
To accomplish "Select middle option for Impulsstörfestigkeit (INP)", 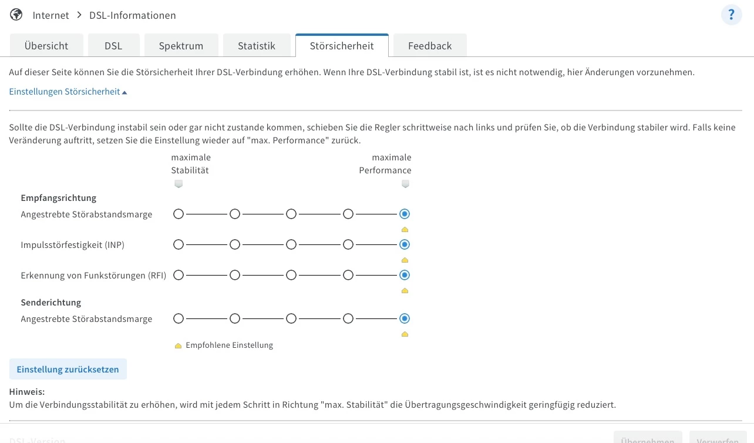I will click(x=291, y=244).
